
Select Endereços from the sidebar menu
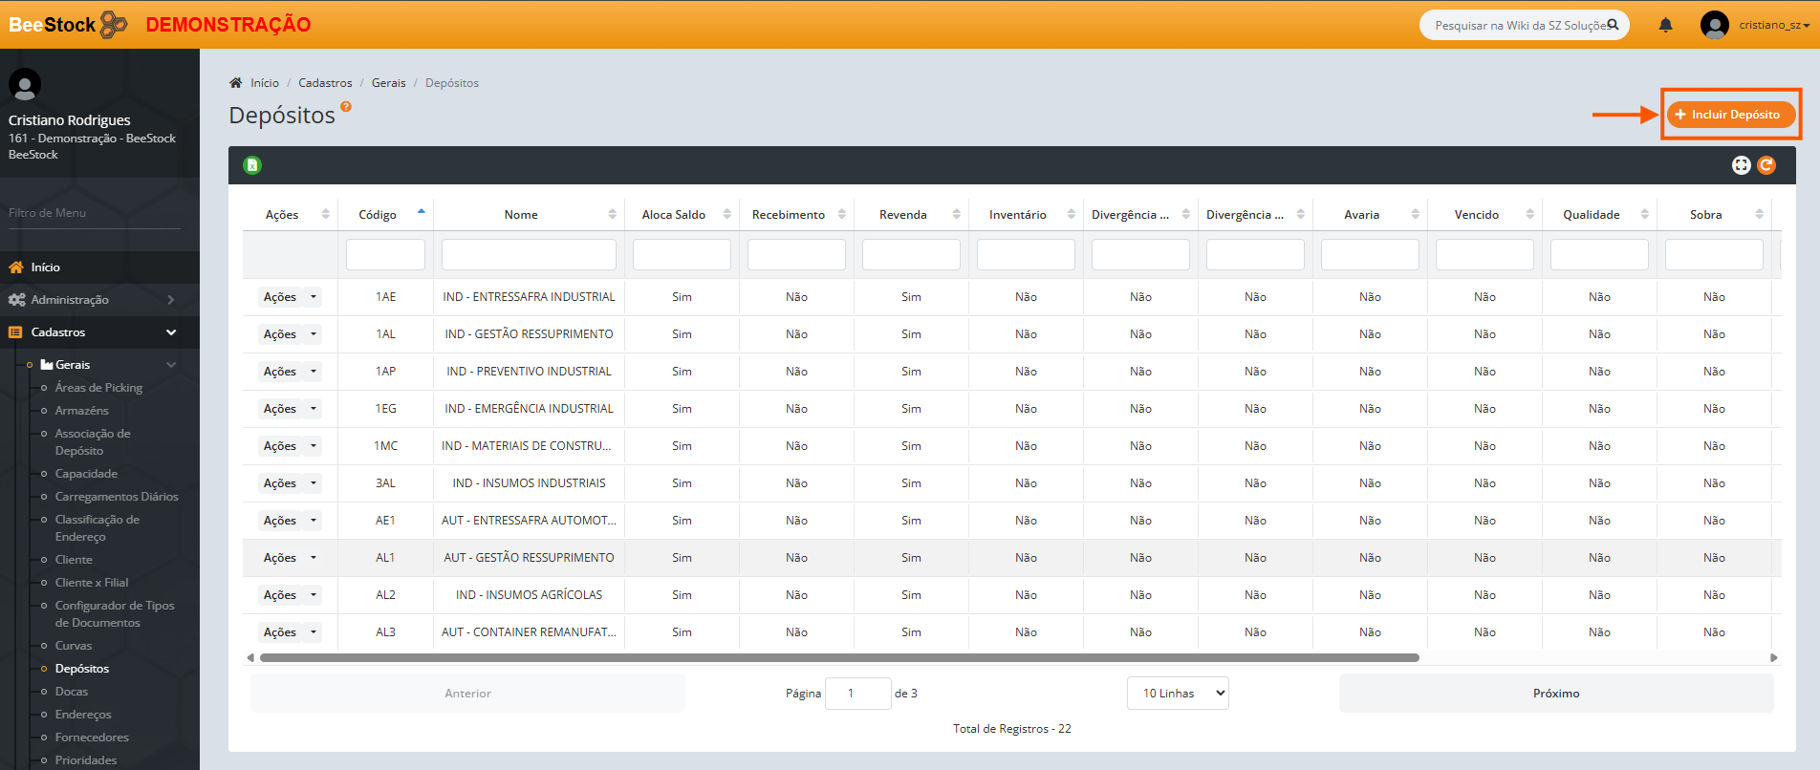pyautogui.click(x=83, y=715)
